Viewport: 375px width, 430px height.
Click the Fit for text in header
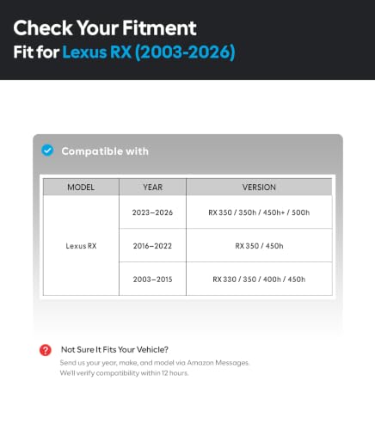coord(36,52)
